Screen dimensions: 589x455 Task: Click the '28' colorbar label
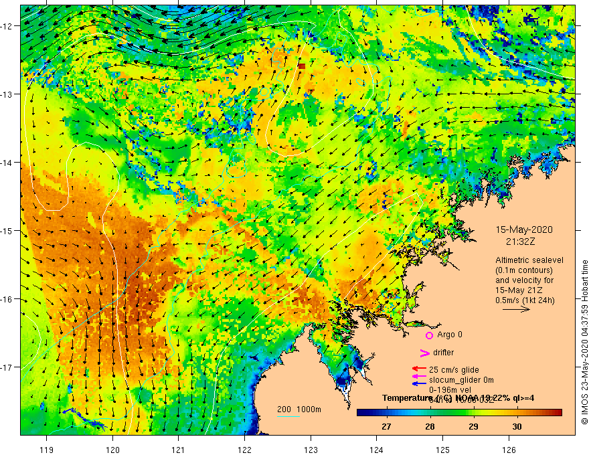click(x=430, y=426)
